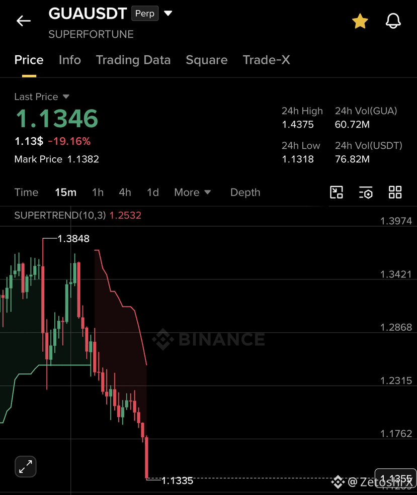The height and width of the screenshot is (495, 417).
Task: Show the Depth chart
Action: [245, 192]
